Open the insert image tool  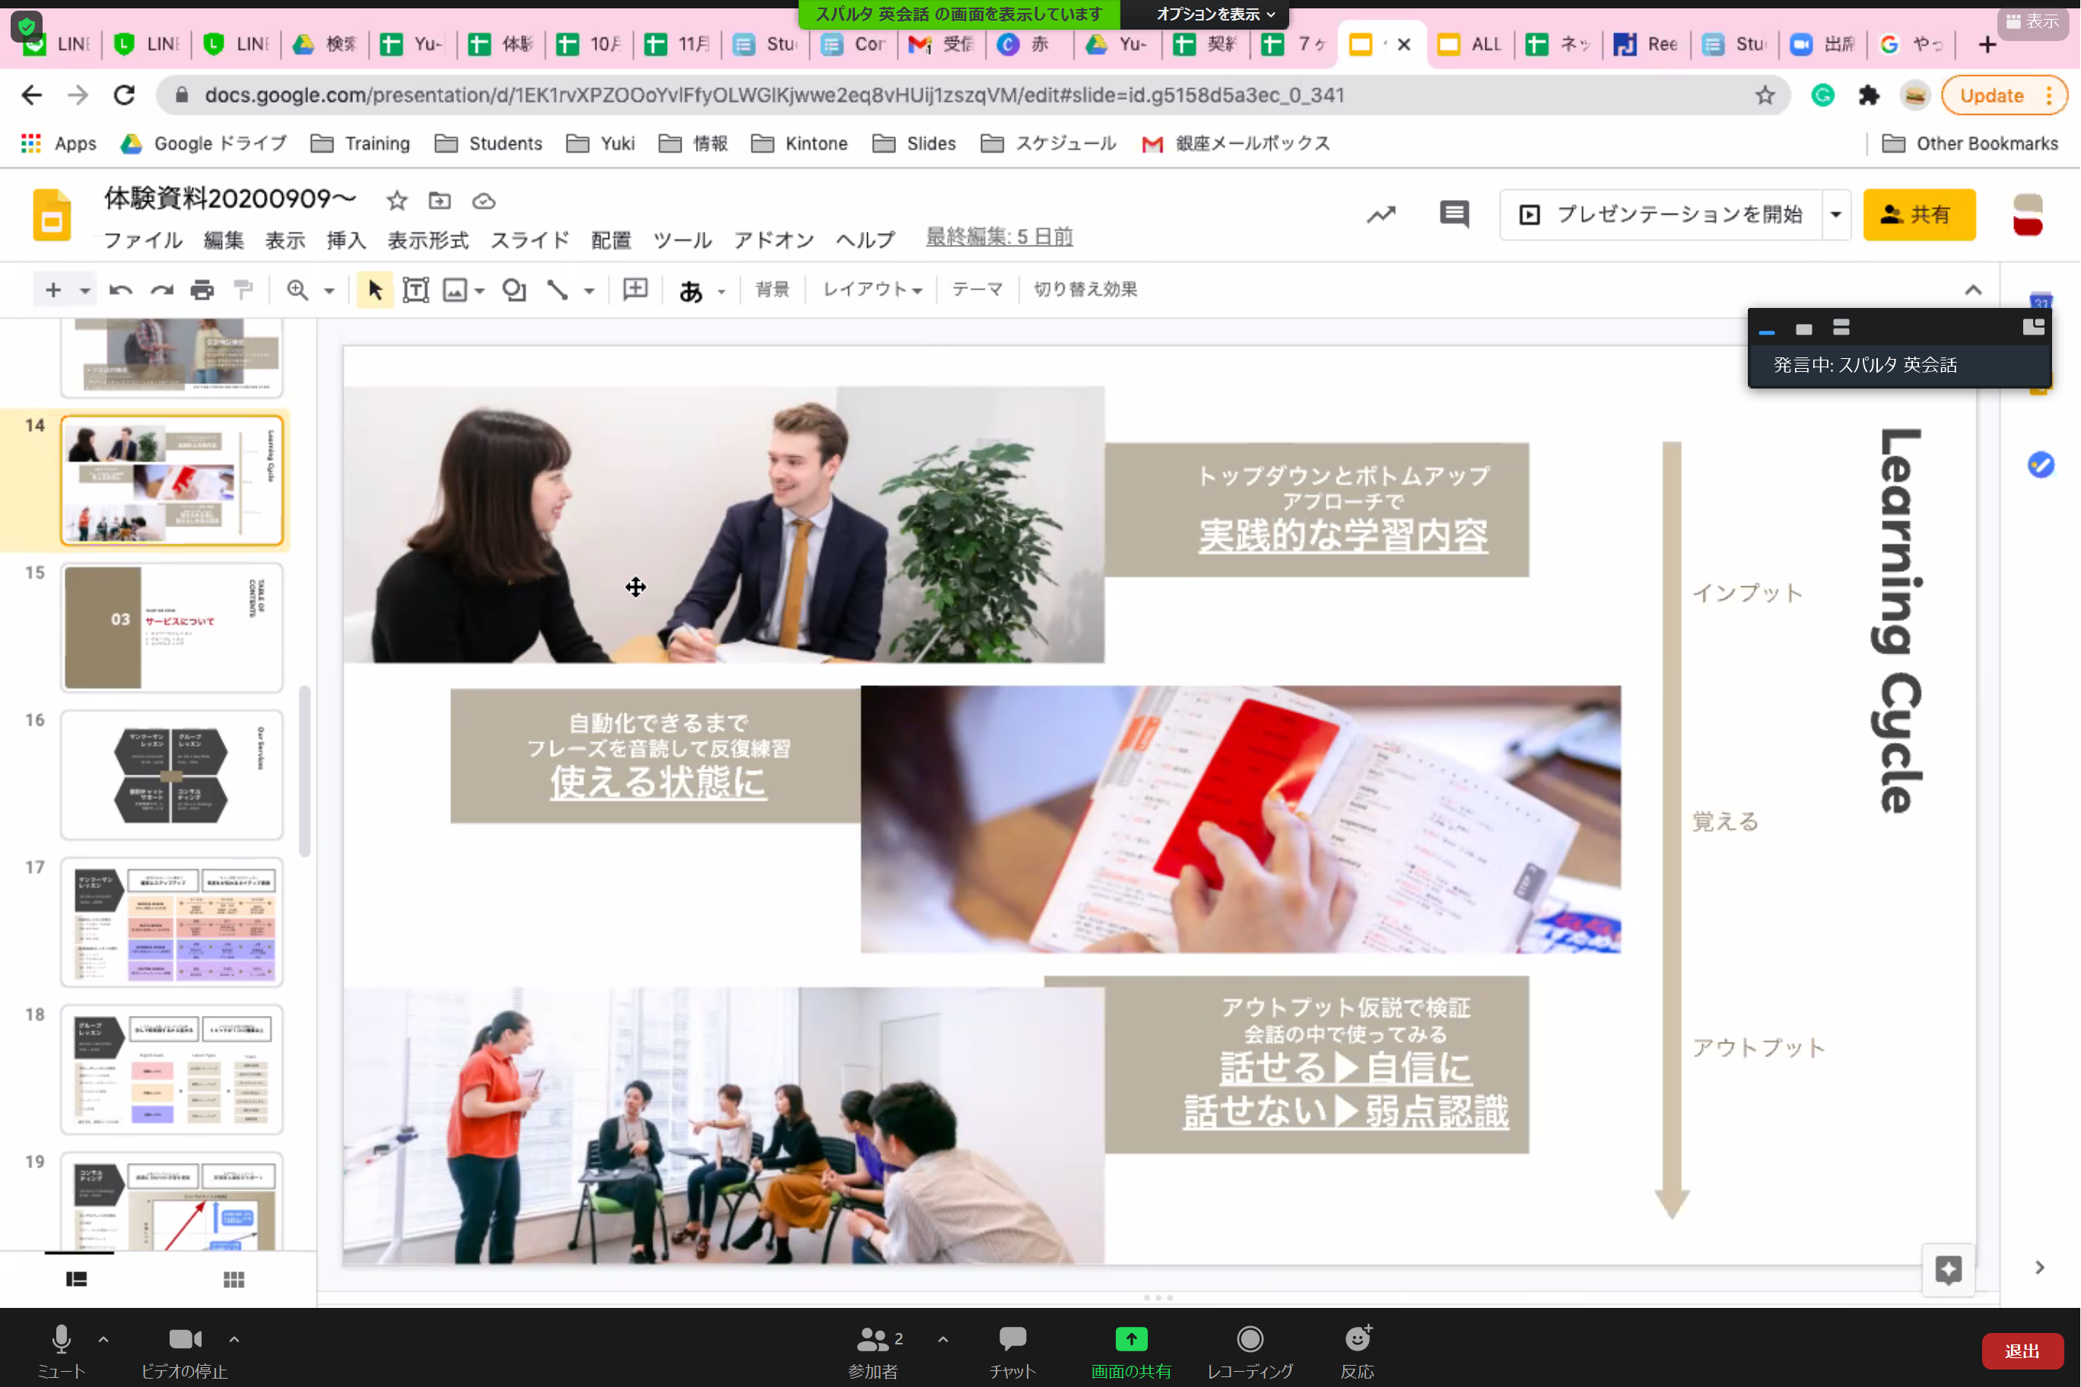pyautogui.click(x=455, y=289)
